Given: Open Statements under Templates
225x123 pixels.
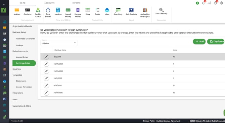Looking at the screenshot, I should [x=21, y=81].
